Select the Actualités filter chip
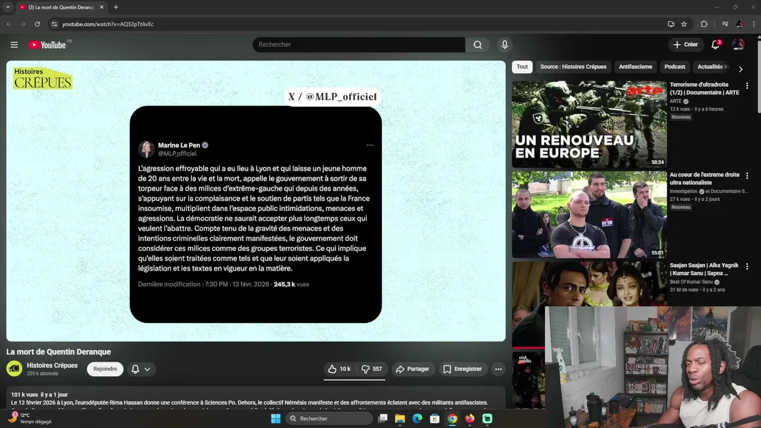Image resolution: width=761 pixels, height=428 pixels. [x=712, y=67]
